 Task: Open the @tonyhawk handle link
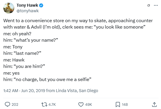pos(28,11)
